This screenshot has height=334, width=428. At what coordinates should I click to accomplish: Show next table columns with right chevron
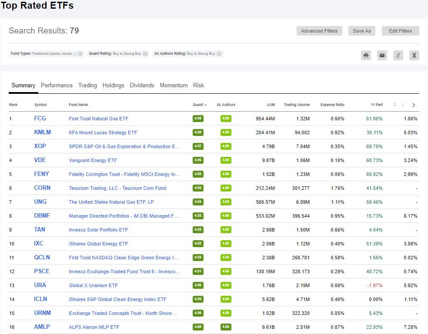414,105
